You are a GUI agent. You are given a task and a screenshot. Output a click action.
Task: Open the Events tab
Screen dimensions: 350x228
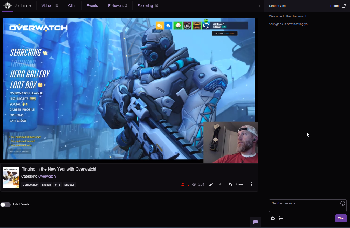pyautogui.click(x=92, y=6)
